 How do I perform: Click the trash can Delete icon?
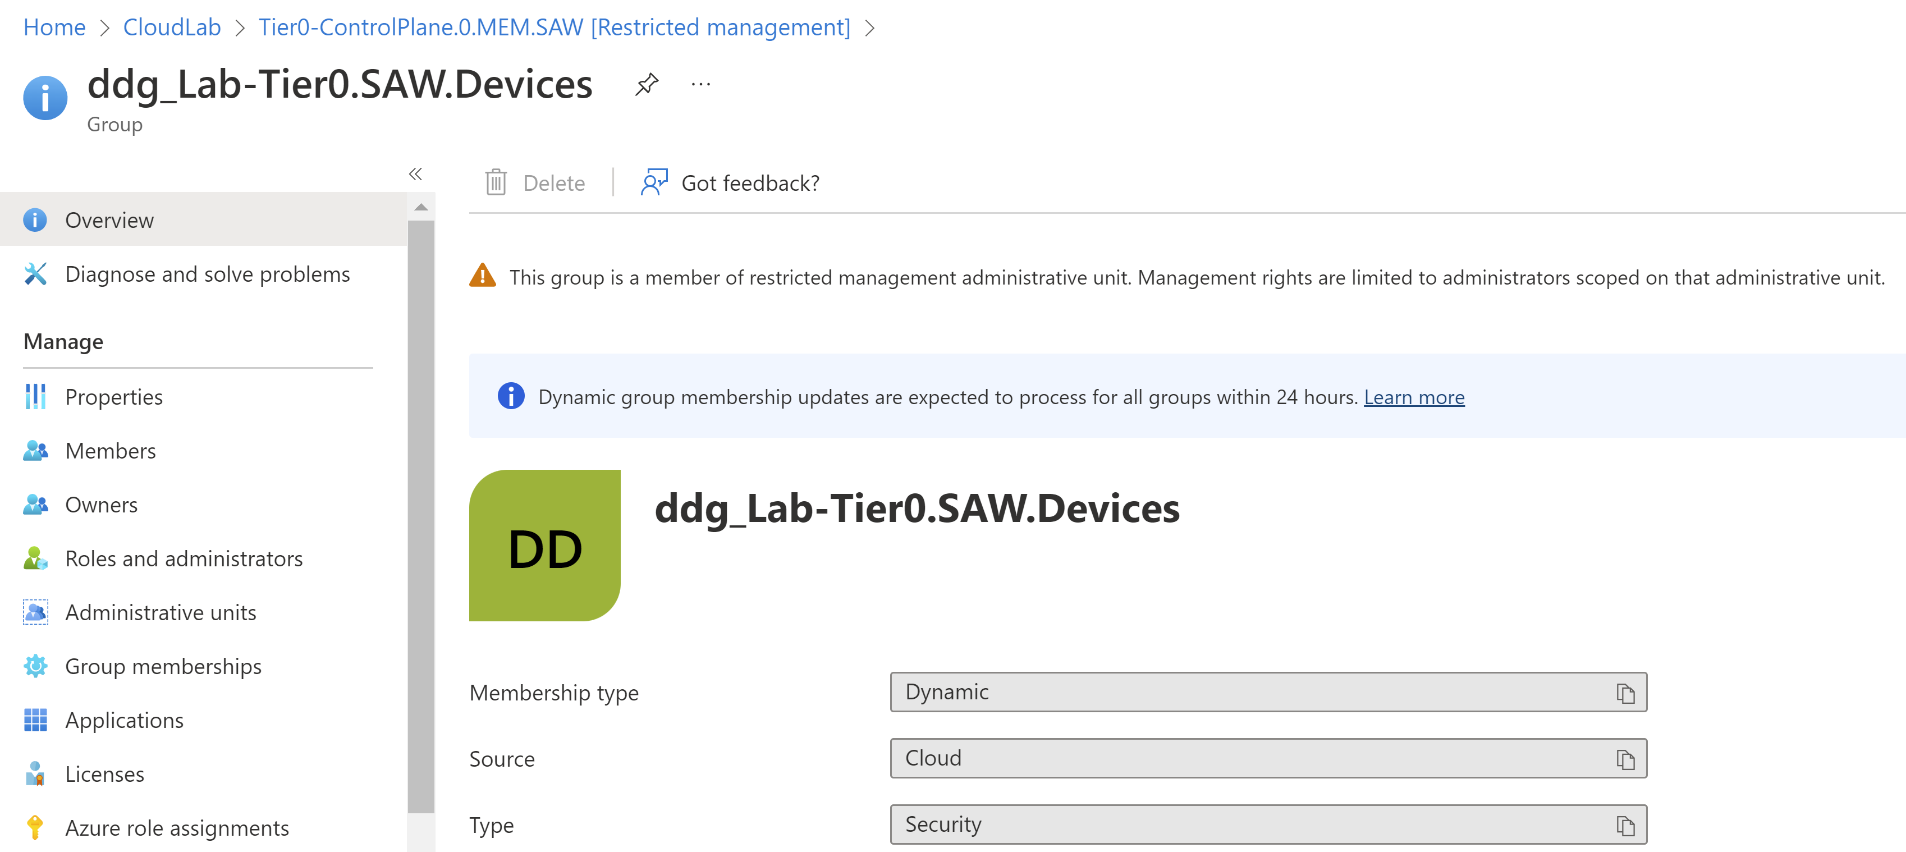496,183
